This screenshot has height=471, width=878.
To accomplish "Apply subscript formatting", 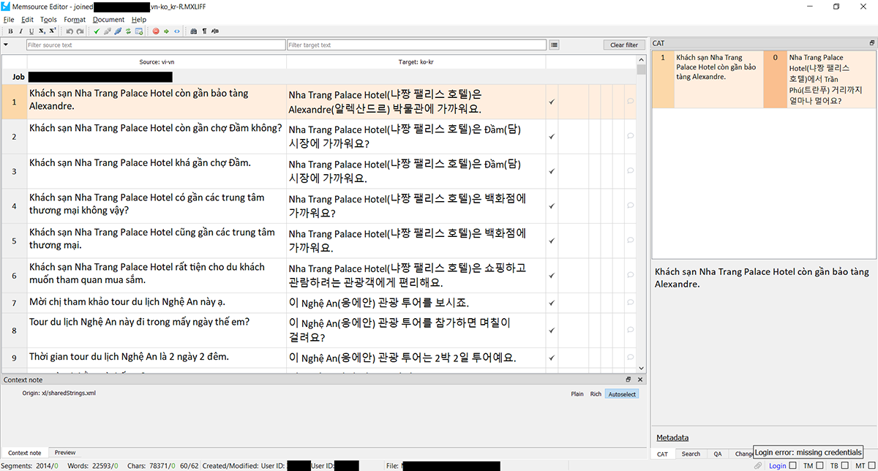I will click(x=42, y=31).
